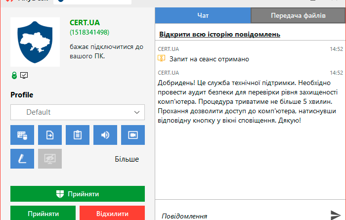
Task: Toggle the greyed-out privacy mode permission
Action: tap(50, 159)
